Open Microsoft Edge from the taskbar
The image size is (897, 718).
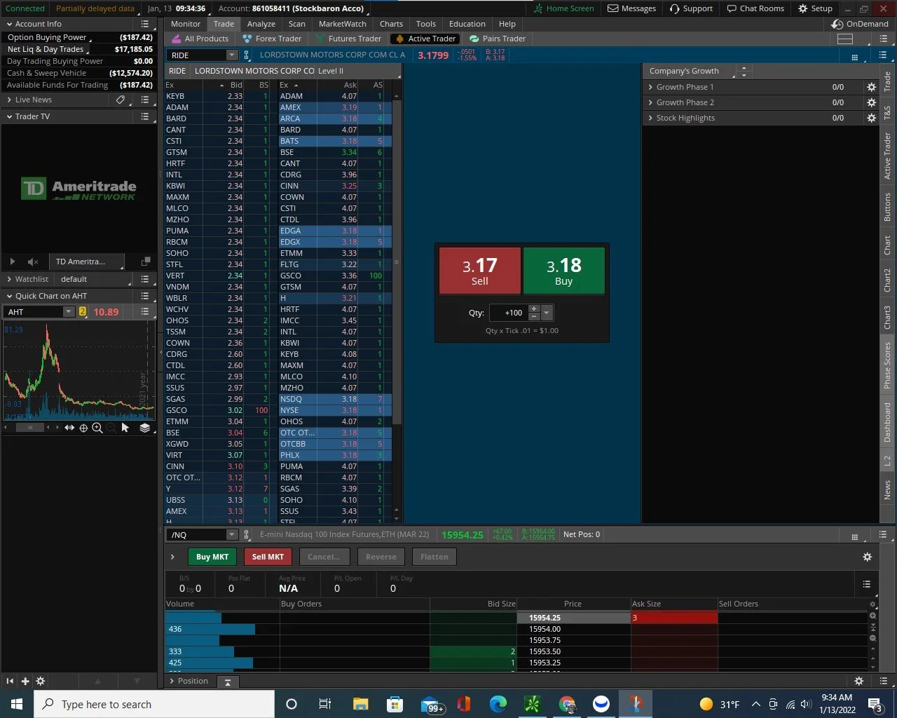tap(498, 704)
